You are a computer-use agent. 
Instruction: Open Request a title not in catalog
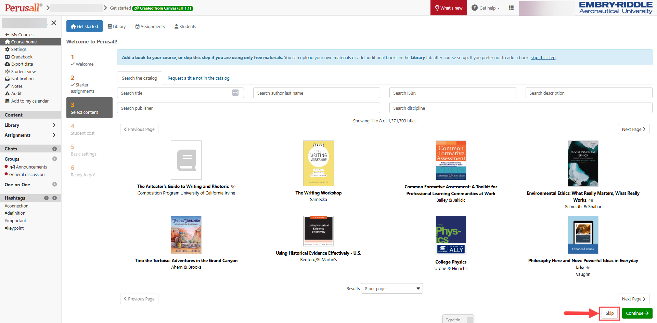198,78
